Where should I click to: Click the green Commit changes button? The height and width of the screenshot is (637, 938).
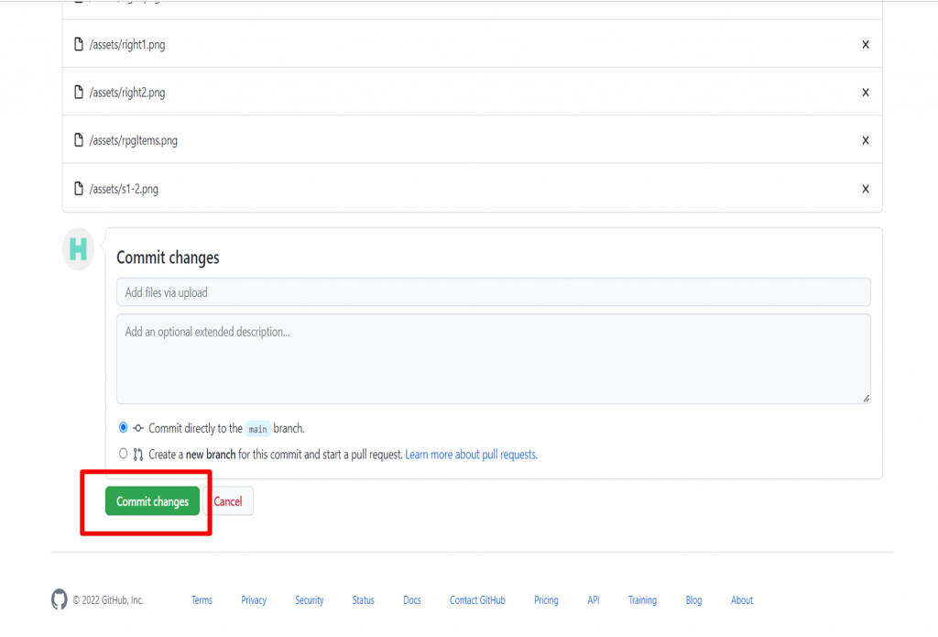pos(153,501)
